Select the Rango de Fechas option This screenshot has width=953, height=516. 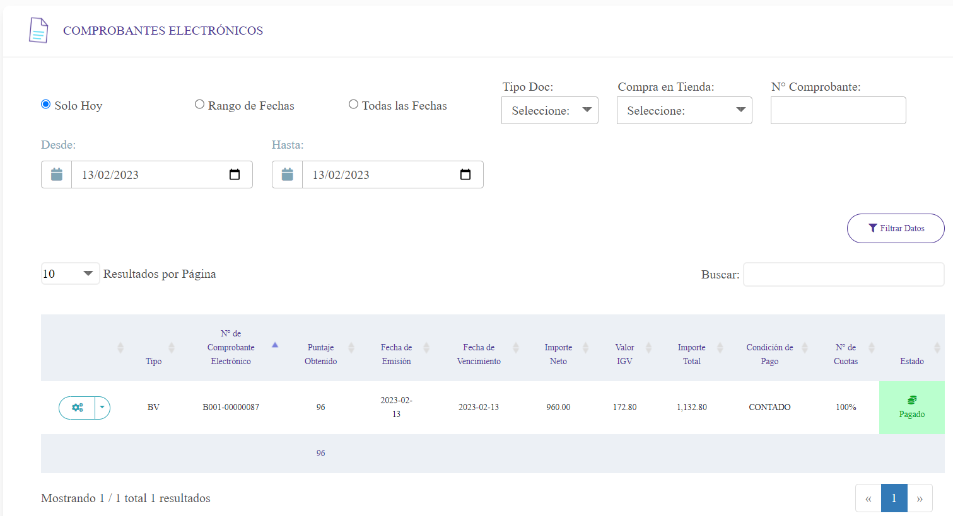(199, 105)
